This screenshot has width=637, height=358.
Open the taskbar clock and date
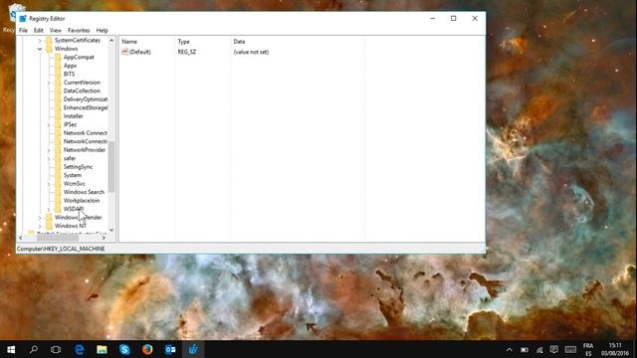click(x=615, y=349)
